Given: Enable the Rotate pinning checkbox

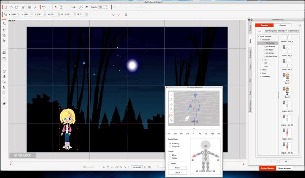Looking at the screenshot, I should [x=170, y=158].
